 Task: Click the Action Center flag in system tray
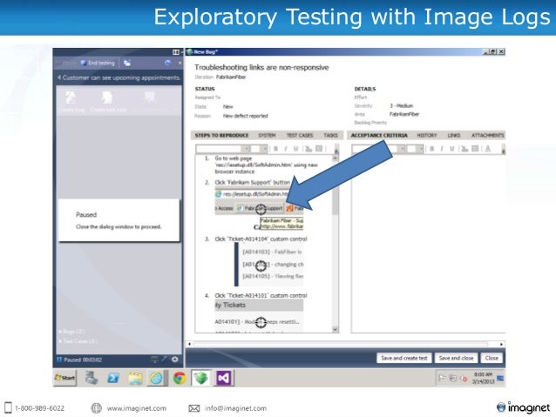pyautogui.click(x=442, y=378)
